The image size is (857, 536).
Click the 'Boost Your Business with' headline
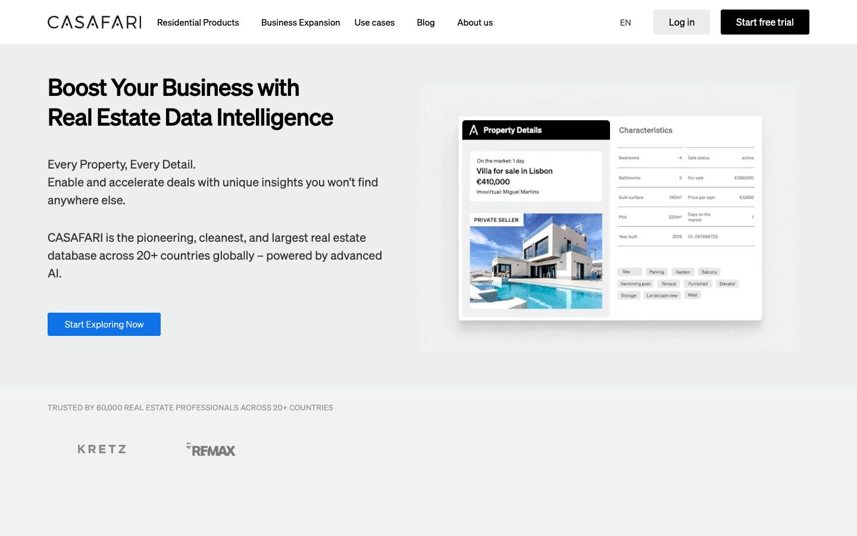coord(173,88)
